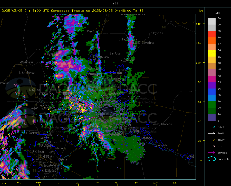This screenshot has width=231, height=186.
Task: Click the 'L_Dormida' map label
Action: (160, 145)
